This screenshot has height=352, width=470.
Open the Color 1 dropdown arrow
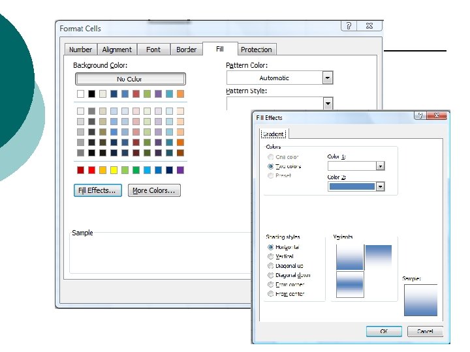pos(381,166)
